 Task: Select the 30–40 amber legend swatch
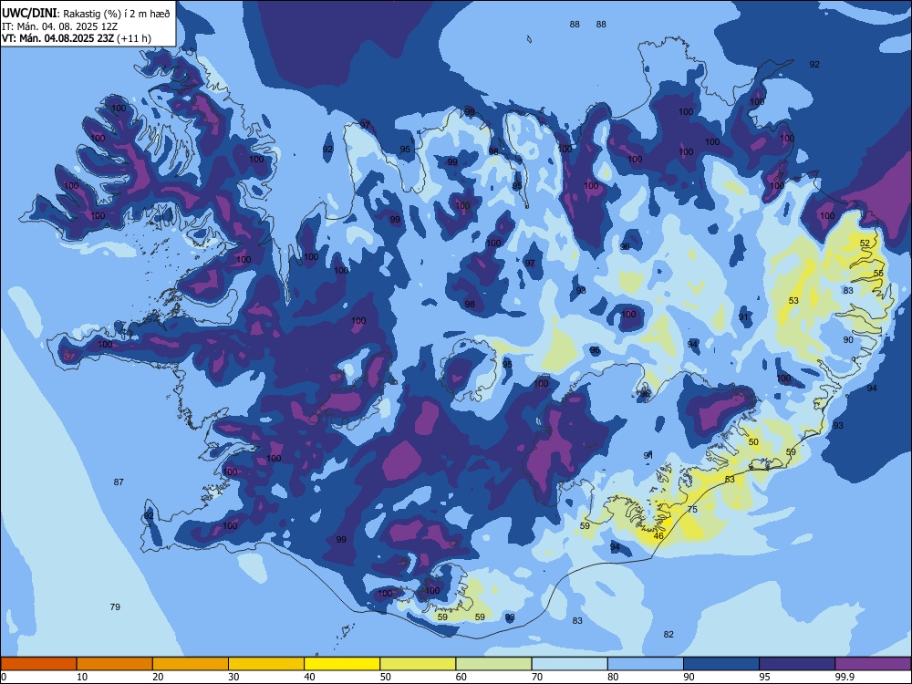coord(266,664)
